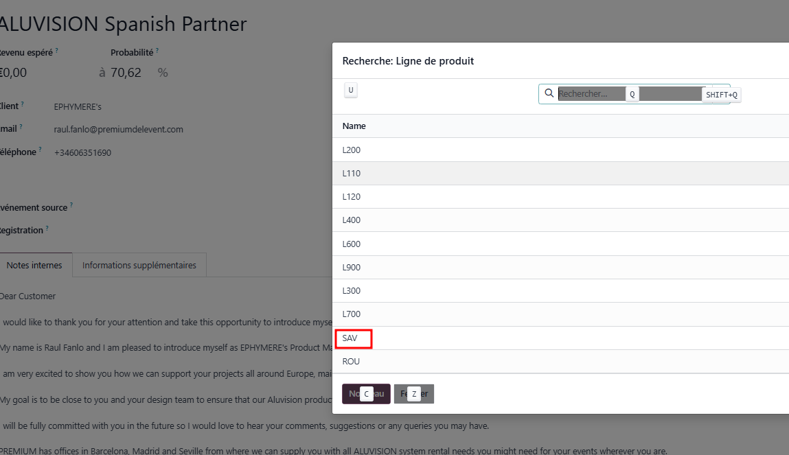Viewport: 789px width, 455px height.
Task: Pick the ROU product line entry
Action: point(351,362)
